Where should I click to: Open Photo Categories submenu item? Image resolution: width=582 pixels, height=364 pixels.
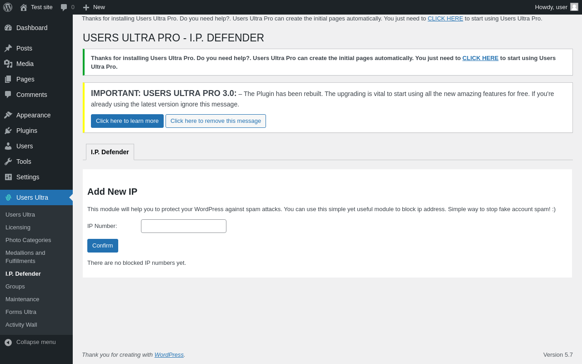pos(28,240)
